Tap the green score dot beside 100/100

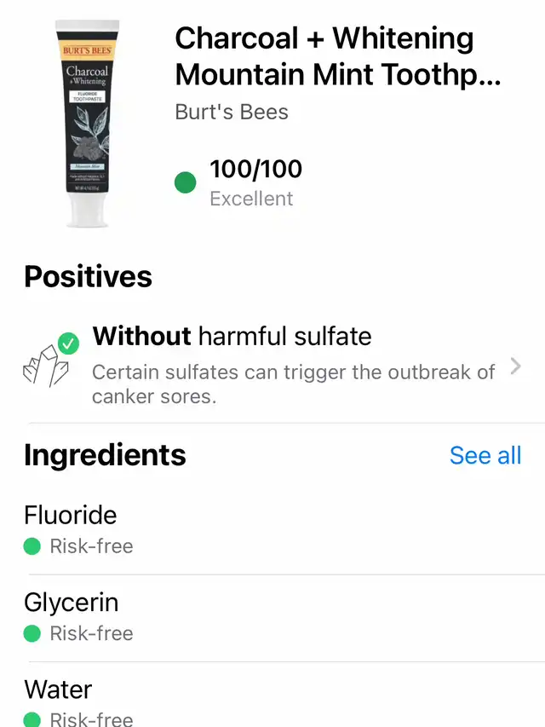click(x=185, y=182)
